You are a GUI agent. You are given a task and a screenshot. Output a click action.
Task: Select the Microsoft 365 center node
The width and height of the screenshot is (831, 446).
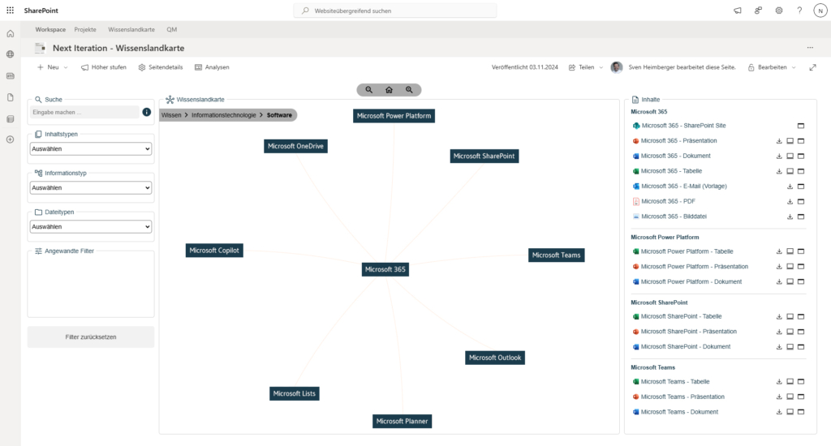pyautogui.click(x=385, y=269)
